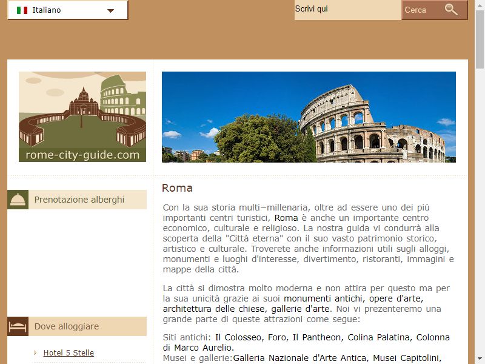485x364 pixels.
Task: Click 'Galleria Nazionale d'Arte Antica' text
Action: pos(300,358)
